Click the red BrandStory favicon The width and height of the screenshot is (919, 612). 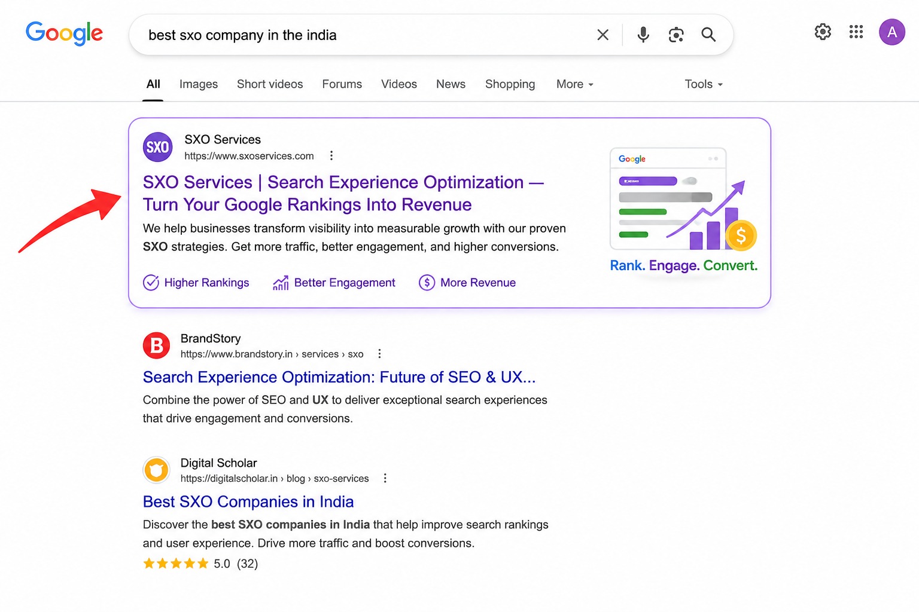coord(157,345)
